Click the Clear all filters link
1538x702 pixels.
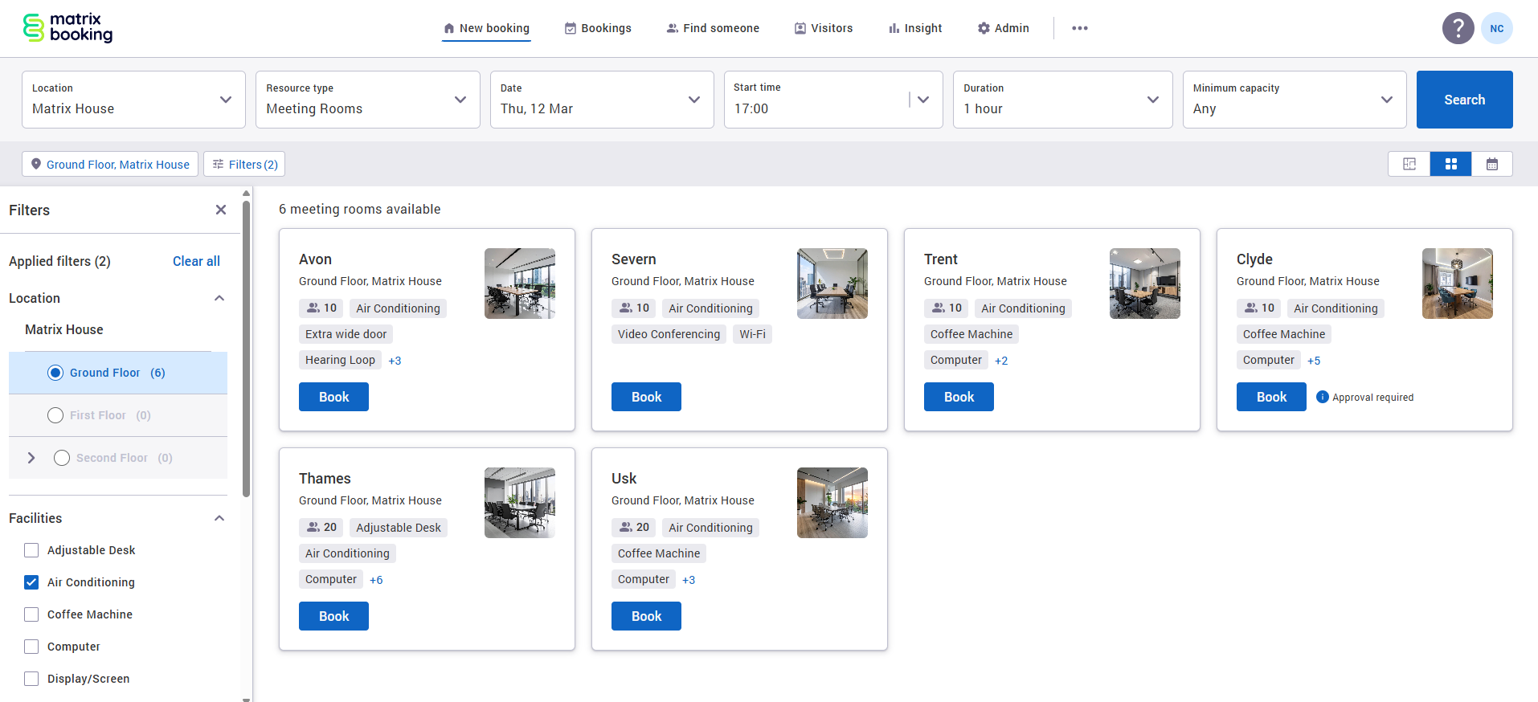pyautogui.click(x=196, y=261)
